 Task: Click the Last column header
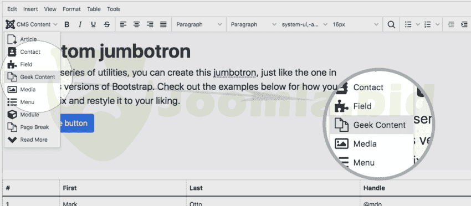(196, 188)
